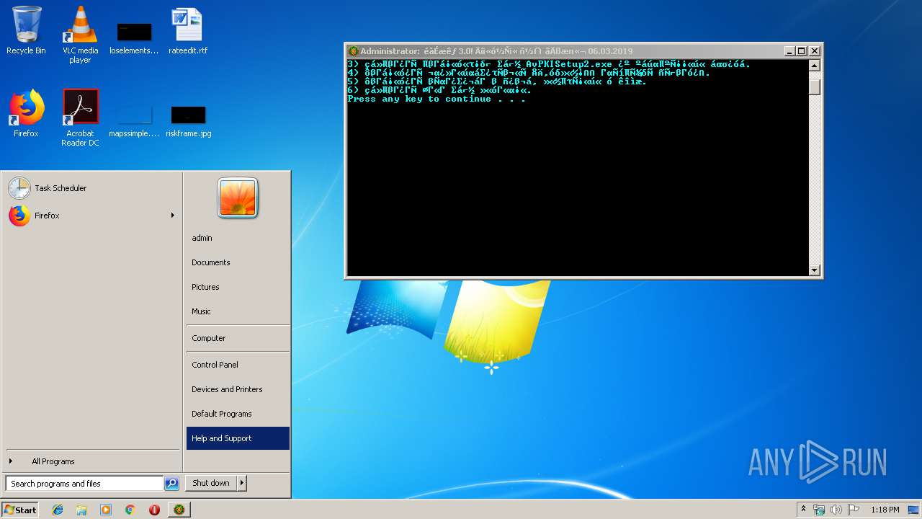Screen dimensions: 922x519
Task: Switch to the console app taskbar icon
Action: (179, 510)
